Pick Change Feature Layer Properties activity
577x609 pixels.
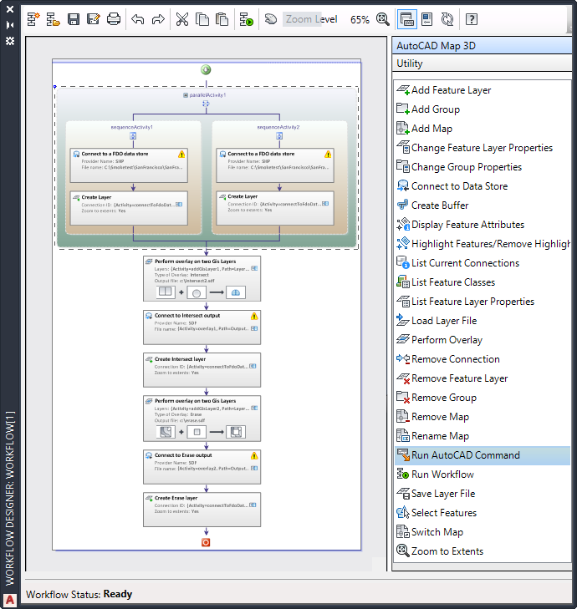pyautogui.click(x=483, y=148)
